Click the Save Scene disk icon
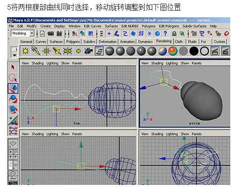 click(x=59, y=34)
